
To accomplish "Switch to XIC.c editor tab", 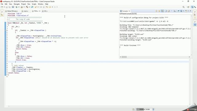I will point(45,11).
